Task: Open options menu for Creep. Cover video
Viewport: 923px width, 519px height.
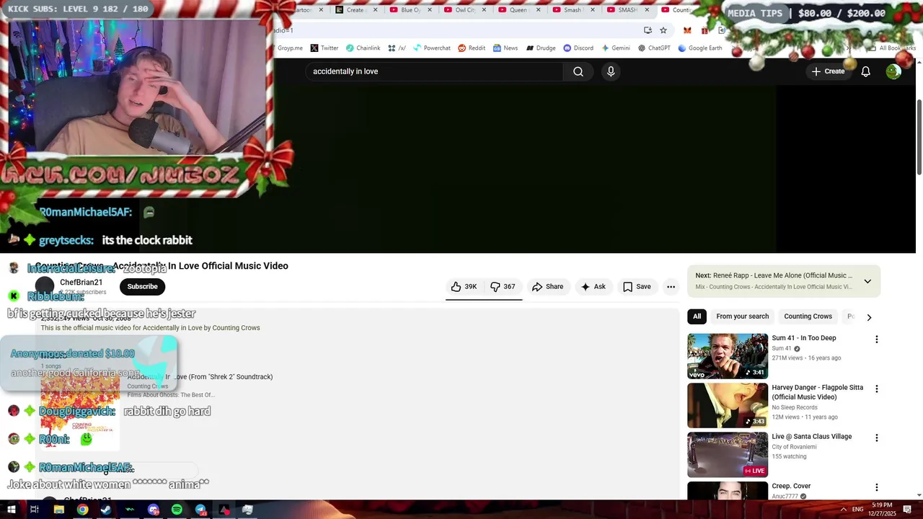Action: coord(877,488)
